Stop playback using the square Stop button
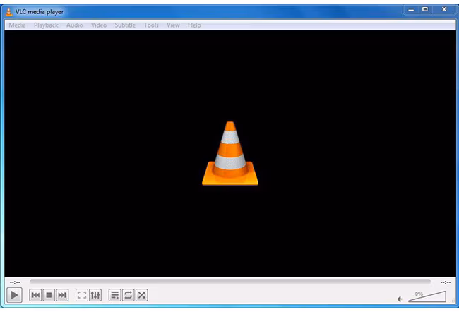The height and width of the screenshot is (312, 459). pos(49,295)
